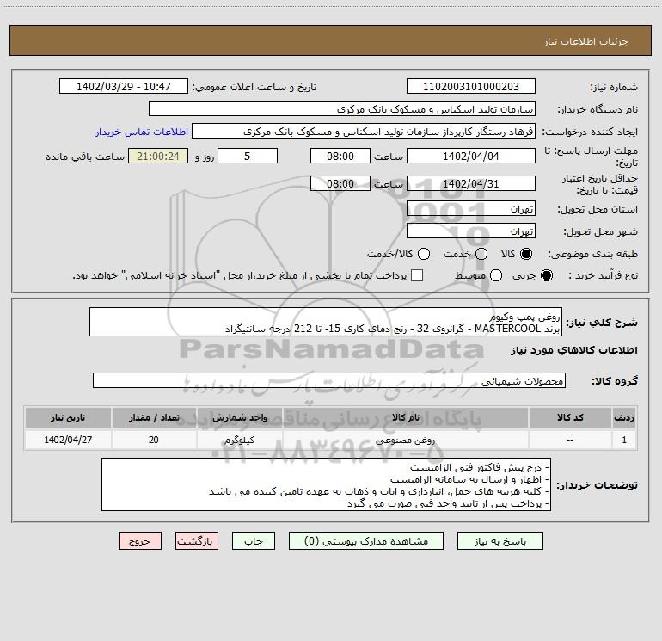Click the تاریخ نیاز column header
The height and width of the screenshot is (641, 662).
point(68,417)
